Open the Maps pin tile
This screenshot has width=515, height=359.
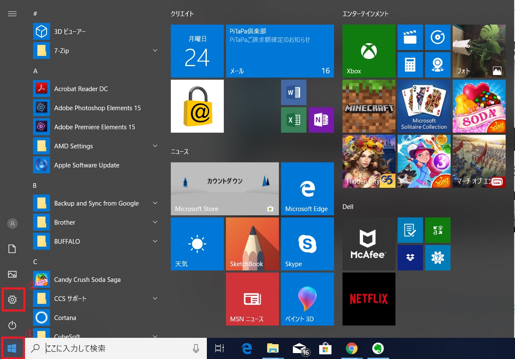[437, 65]
